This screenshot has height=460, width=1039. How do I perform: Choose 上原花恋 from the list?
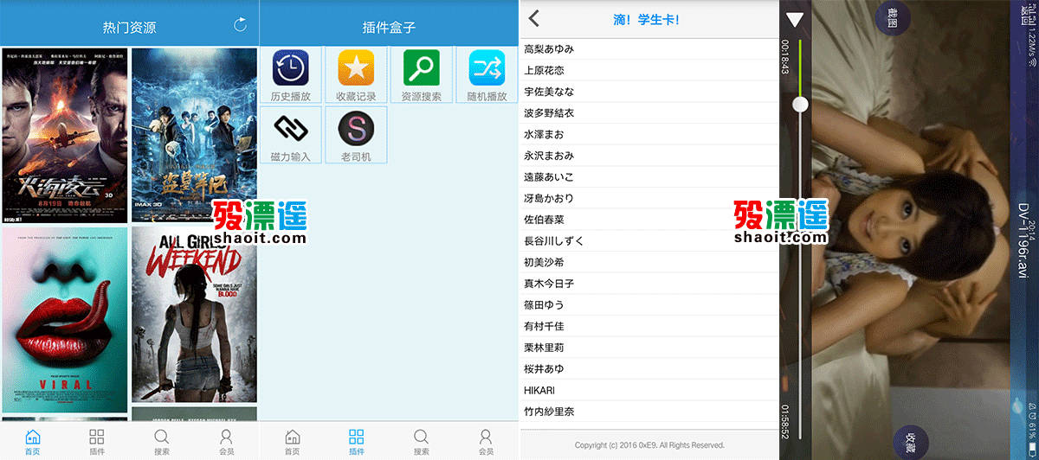click(x=649, y=70)
